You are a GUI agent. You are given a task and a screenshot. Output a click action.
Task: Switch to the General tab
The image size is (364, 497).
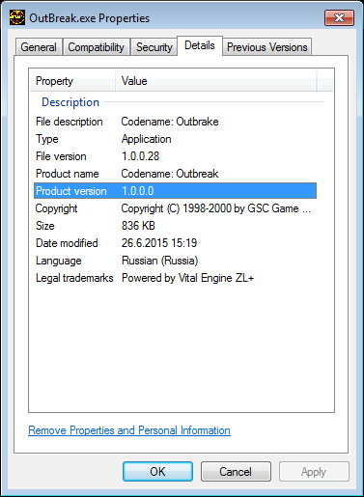39,47
